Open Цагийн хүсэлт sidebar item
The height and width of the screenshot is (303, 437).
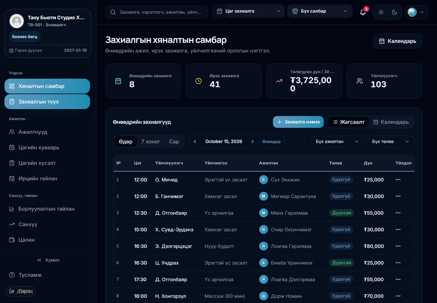click(47, 163)
